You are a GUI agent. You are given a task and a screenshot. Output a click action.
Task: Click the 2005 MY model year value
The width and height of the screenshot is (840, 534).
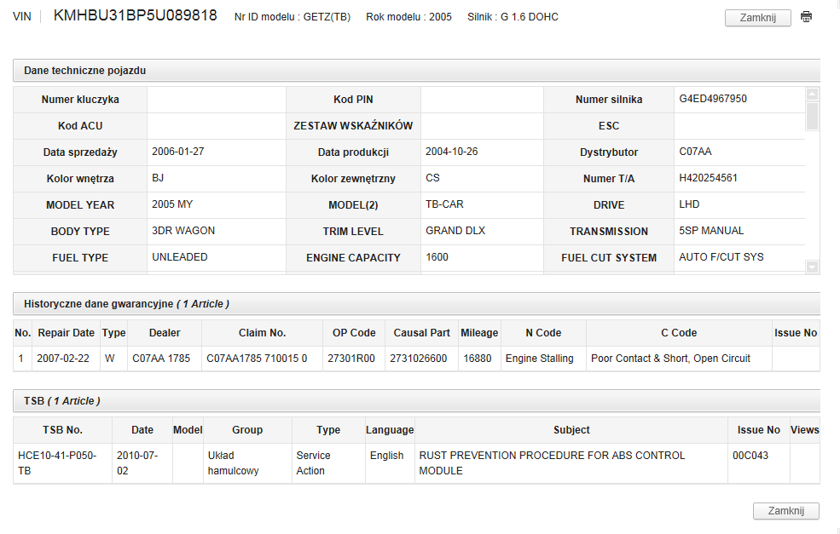172,204
